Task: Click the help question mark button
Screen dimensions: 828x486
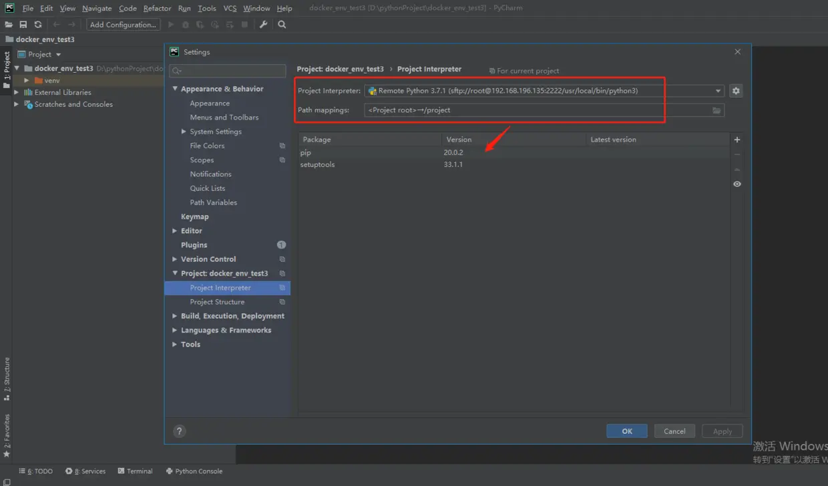Action: pyautogui.click(x=179, y=431)
